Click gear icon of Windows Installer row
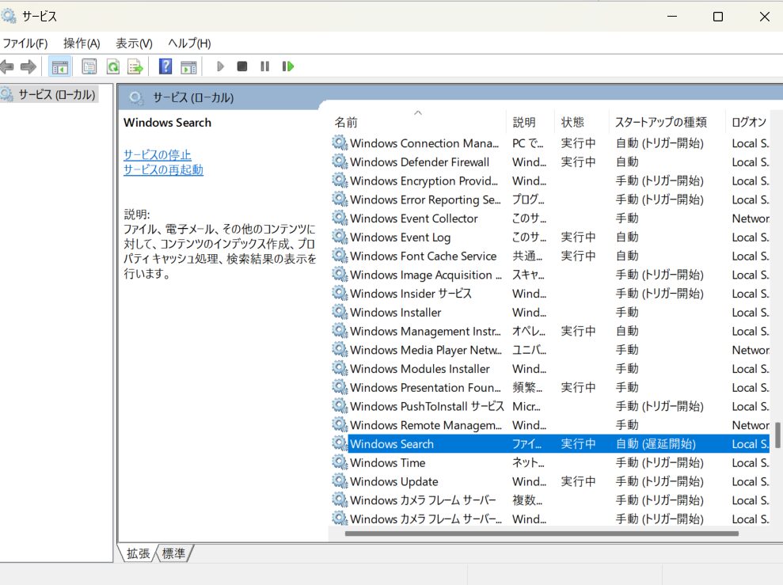 pyautogui.click(x=340, y=312)
